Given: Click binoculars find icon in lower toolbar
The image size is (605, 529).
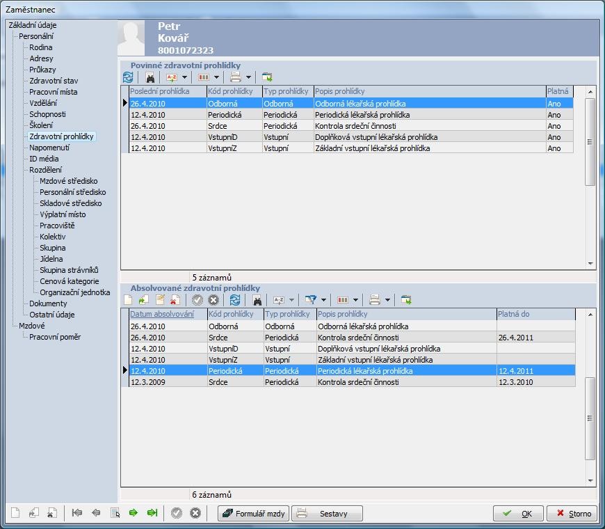Looking at the screenshot, I should click(257, 300).
